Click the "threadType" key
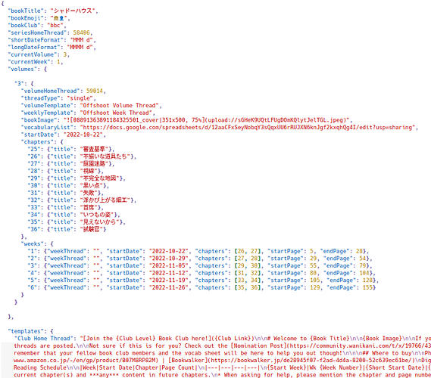This screenshot has height=378, width=431. tap(40, 98)
